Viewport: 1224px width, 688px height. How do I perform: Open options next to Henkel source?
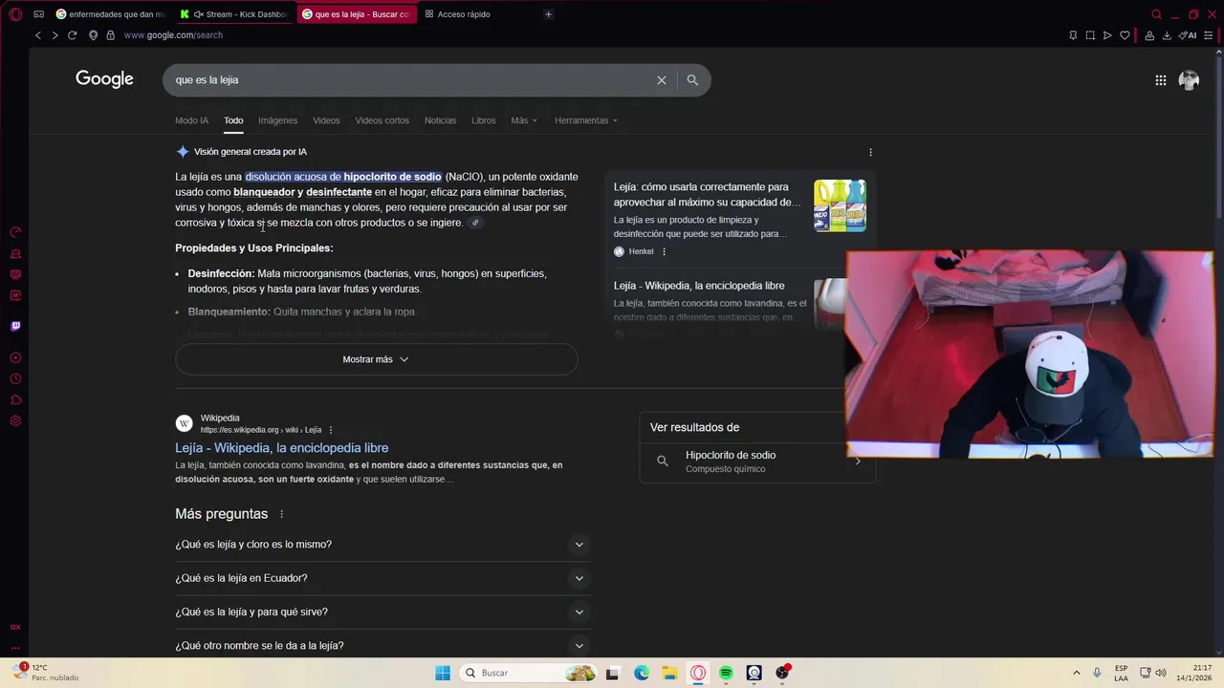[x=664, y=251]
